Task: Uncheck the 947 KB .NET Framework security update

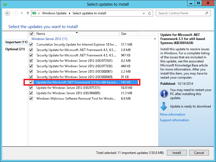Action: coord(31,55)
